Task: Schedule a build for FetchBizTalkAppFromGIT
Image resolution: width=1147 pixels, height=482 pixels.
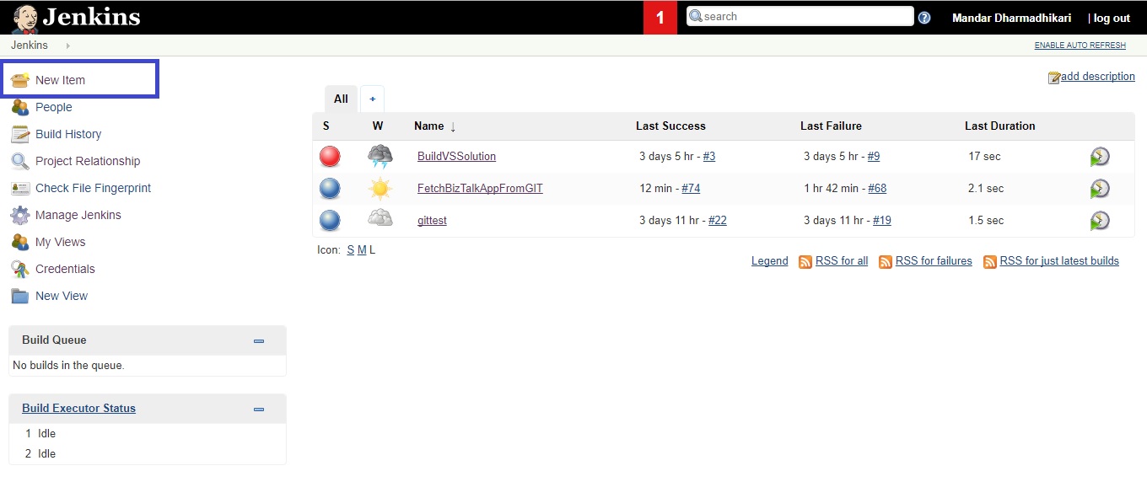Action: tap(1100, 189)
